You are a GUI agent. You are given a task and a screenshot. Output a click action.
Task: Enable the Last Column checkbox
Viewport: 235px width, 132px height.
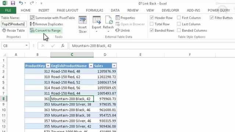click(x=179, y=24)
